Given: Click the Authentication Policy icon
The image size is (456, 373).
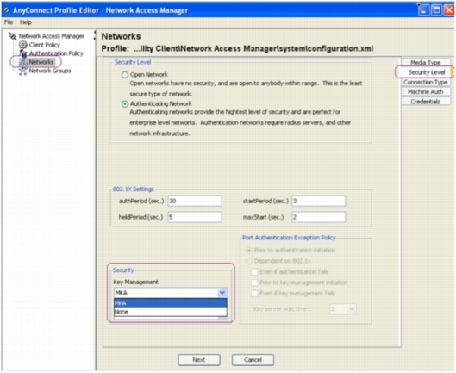Looking at the screenshot, I should coord(23,53).
